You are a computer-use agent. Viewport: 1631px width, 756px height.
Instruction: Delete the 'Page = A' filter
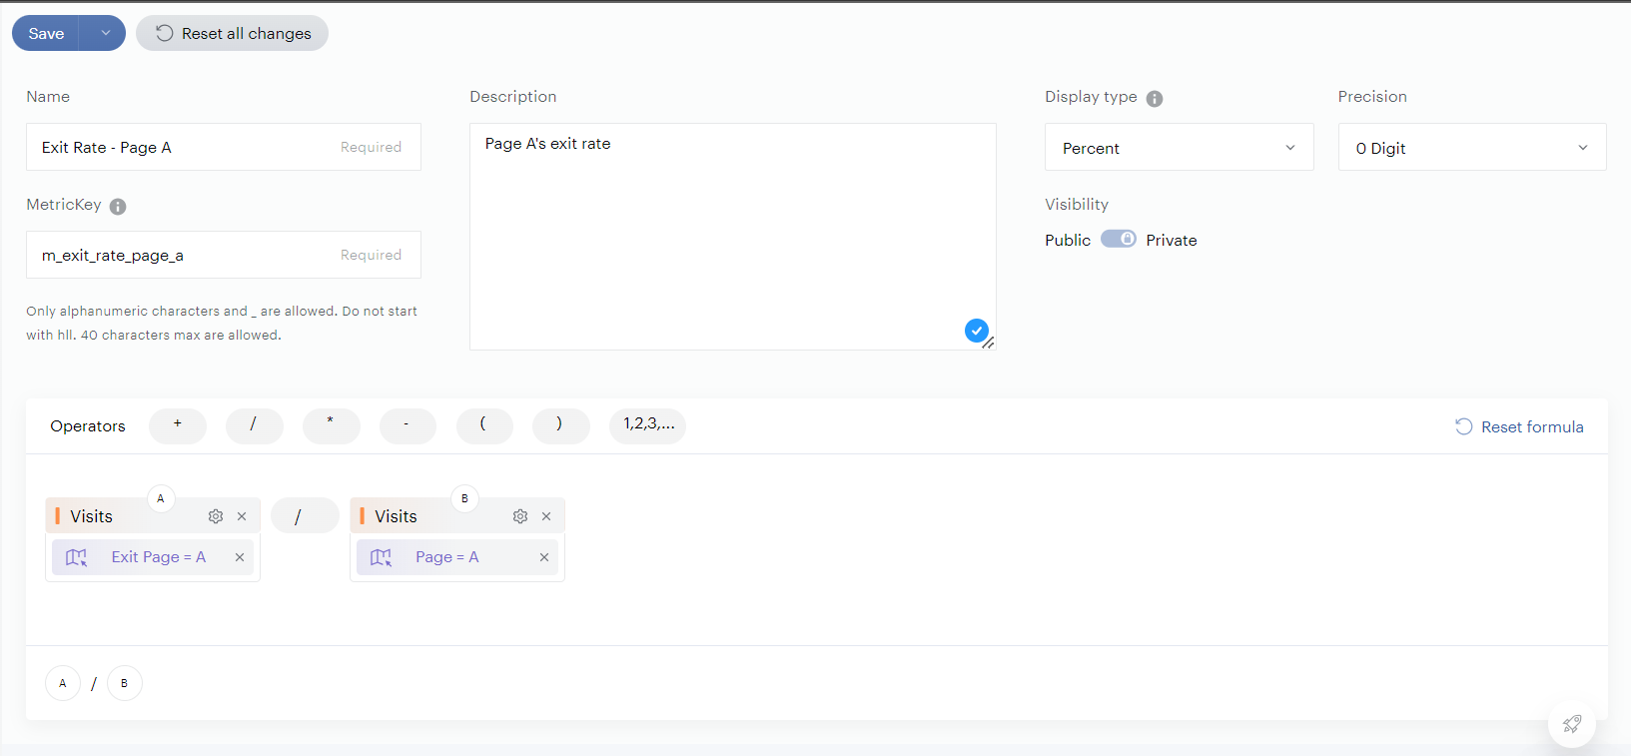pyautogui.click(x=544, y=557)
